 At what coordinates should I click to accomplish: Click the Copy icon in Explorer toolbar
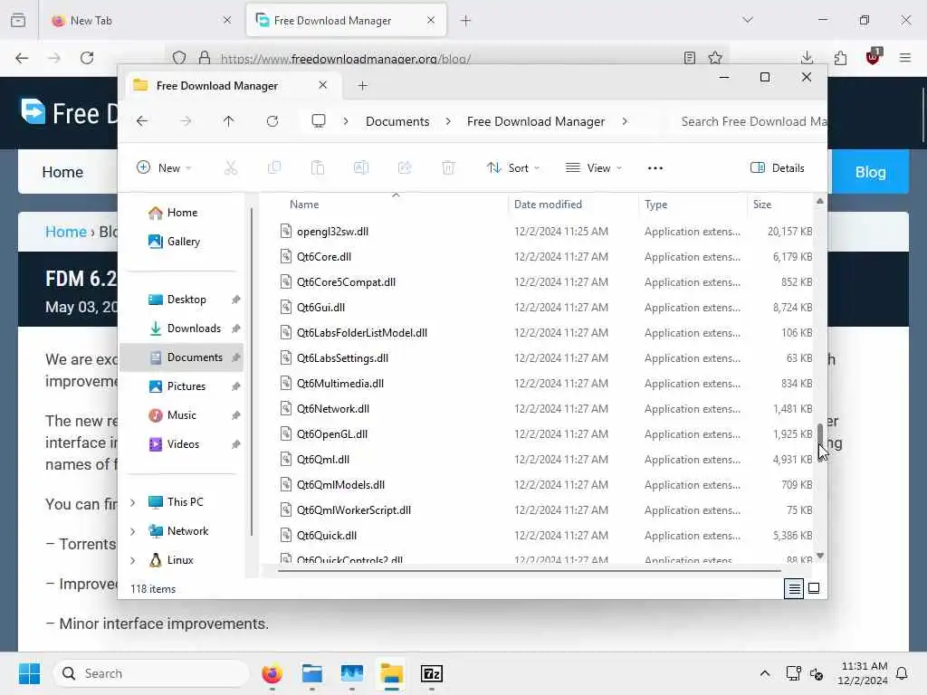[274, 167]
